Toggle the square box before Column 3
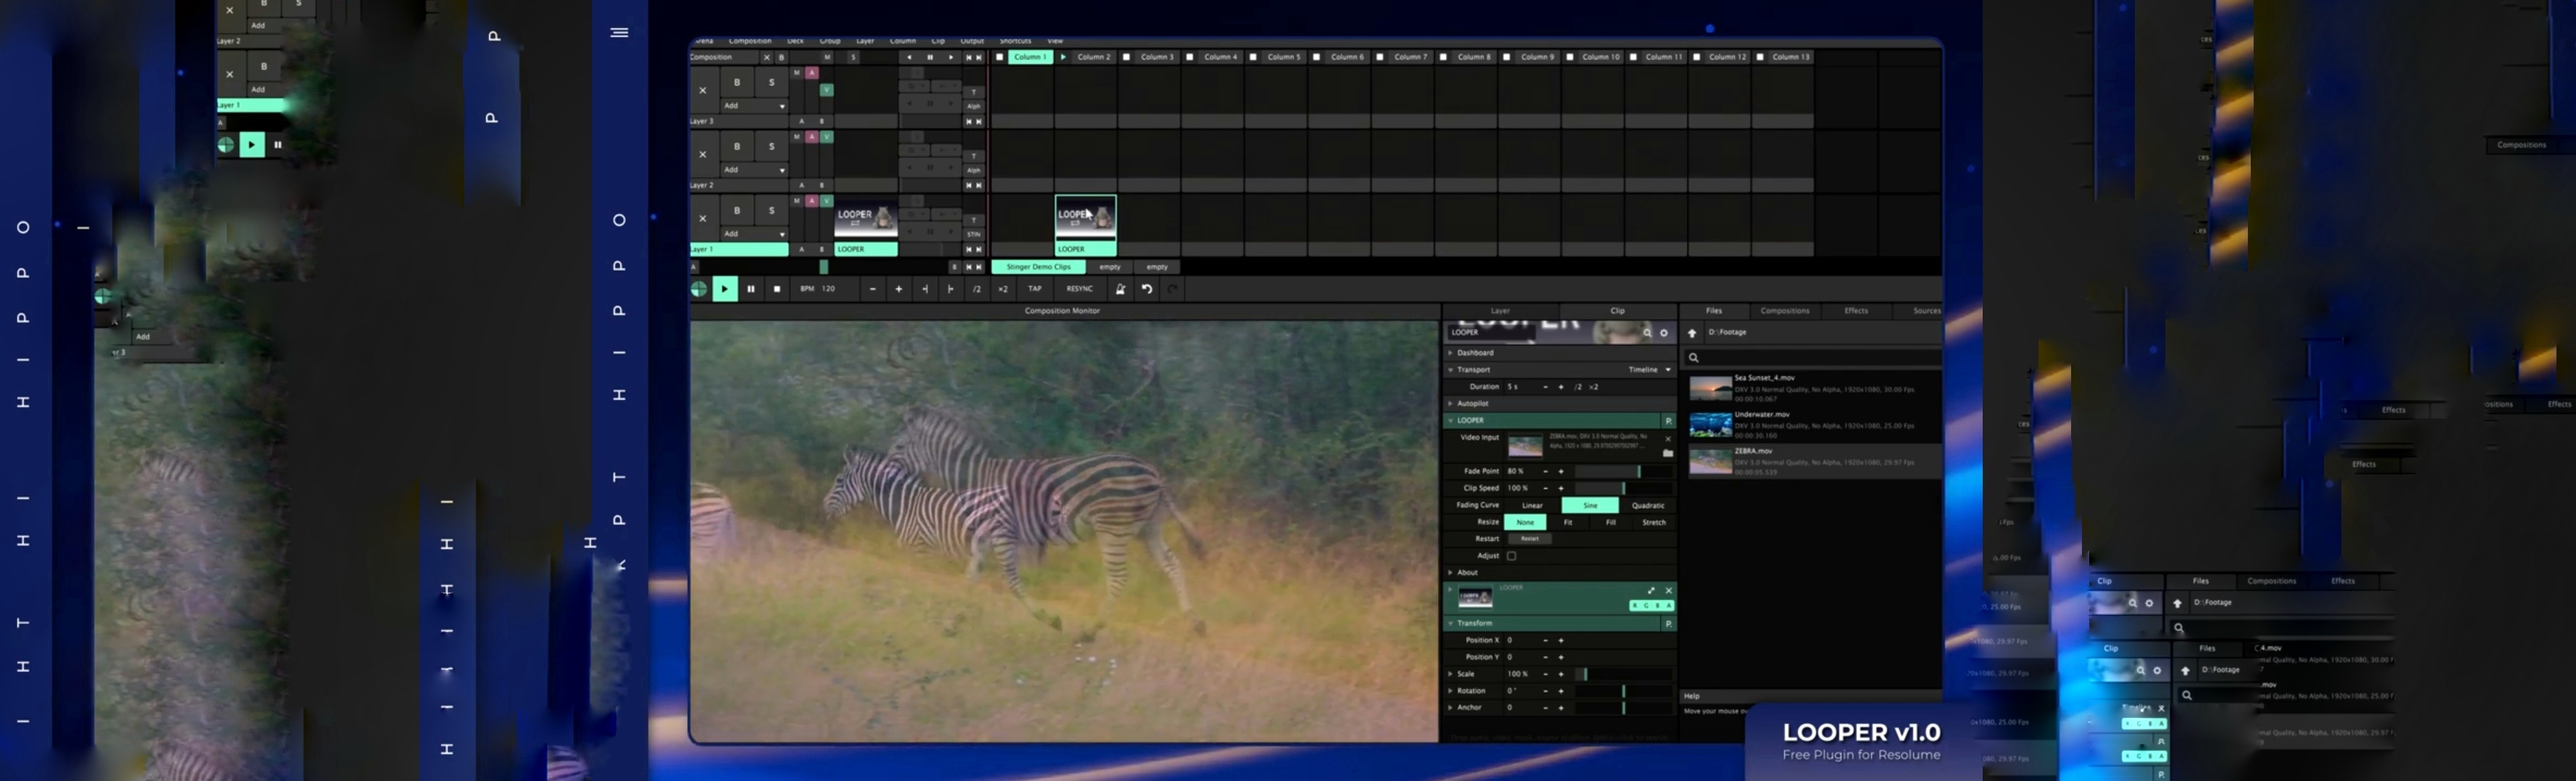The image size is (2576, 781). click(1126, 57)
